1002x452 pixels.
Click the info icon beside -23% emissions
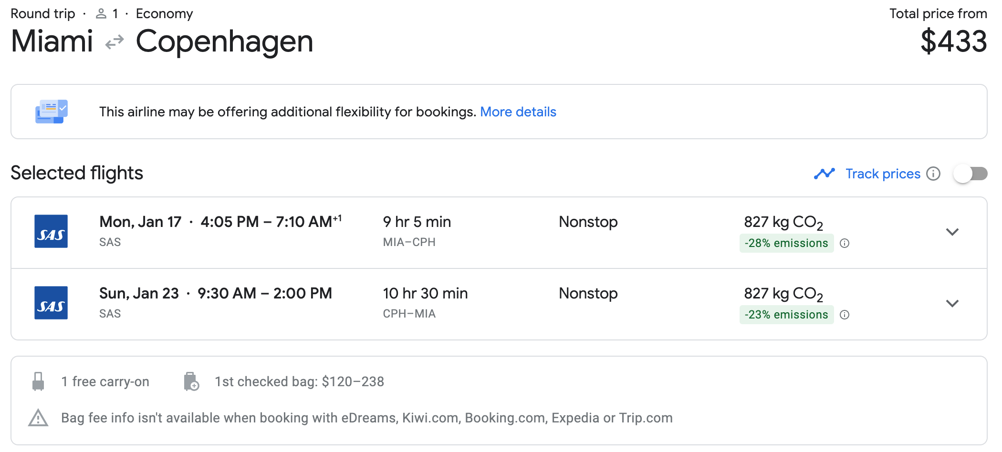click(845, 315)
